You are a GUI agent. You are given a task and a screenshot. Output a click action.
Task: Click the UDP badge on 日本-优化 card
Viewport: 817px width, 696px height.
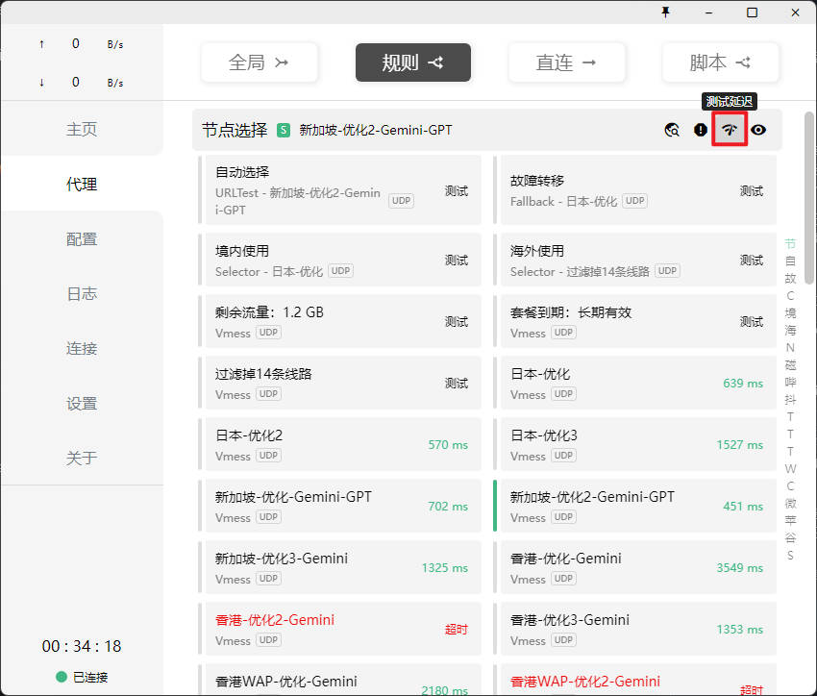point(564,394)
